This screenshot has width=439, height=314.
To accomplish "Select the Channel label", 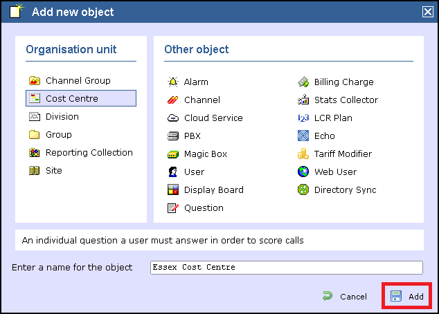I will point(202,100).
